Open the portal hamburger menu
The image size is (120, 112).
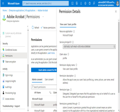pos(3,3)
